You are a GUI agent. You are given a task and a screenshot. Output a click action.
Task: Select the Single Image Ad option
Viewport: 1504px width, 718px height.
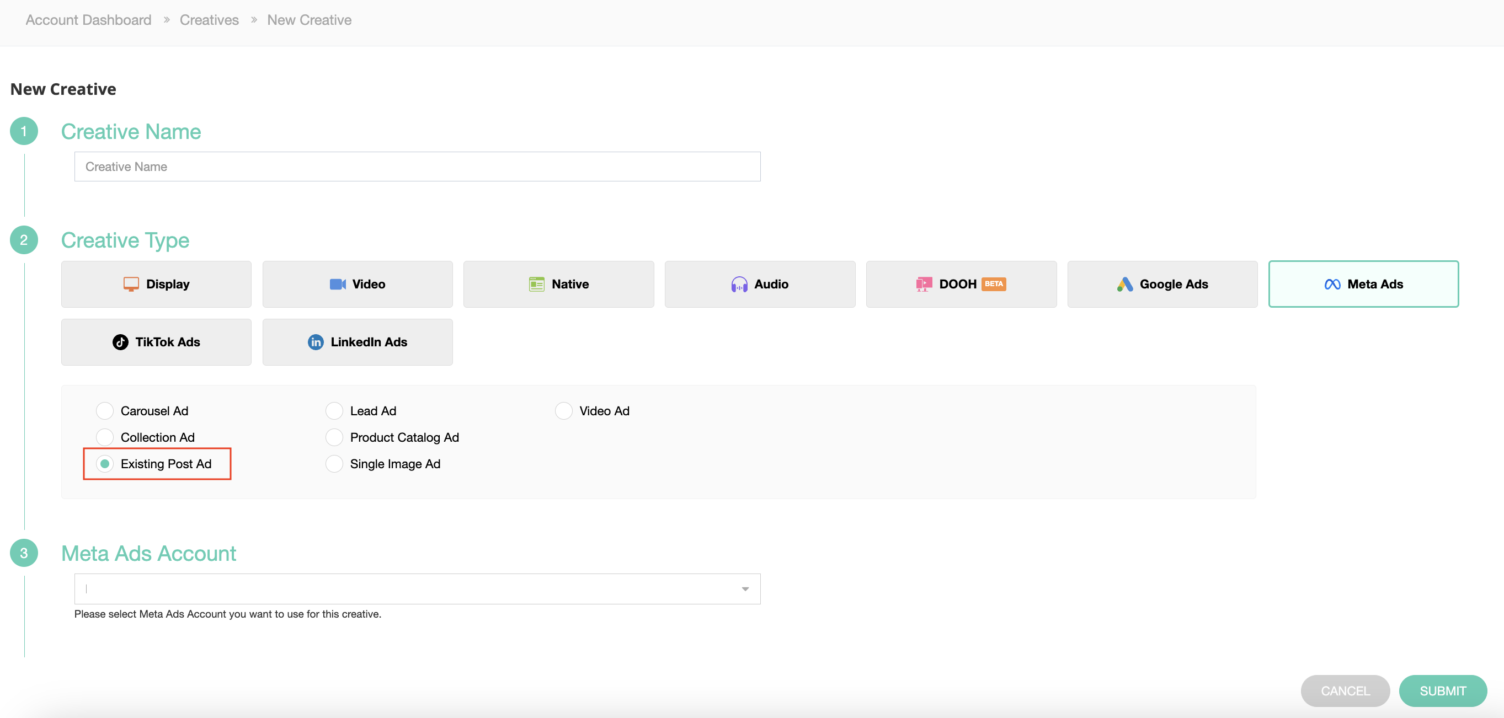pyautogui.click(x=334, y=464)
